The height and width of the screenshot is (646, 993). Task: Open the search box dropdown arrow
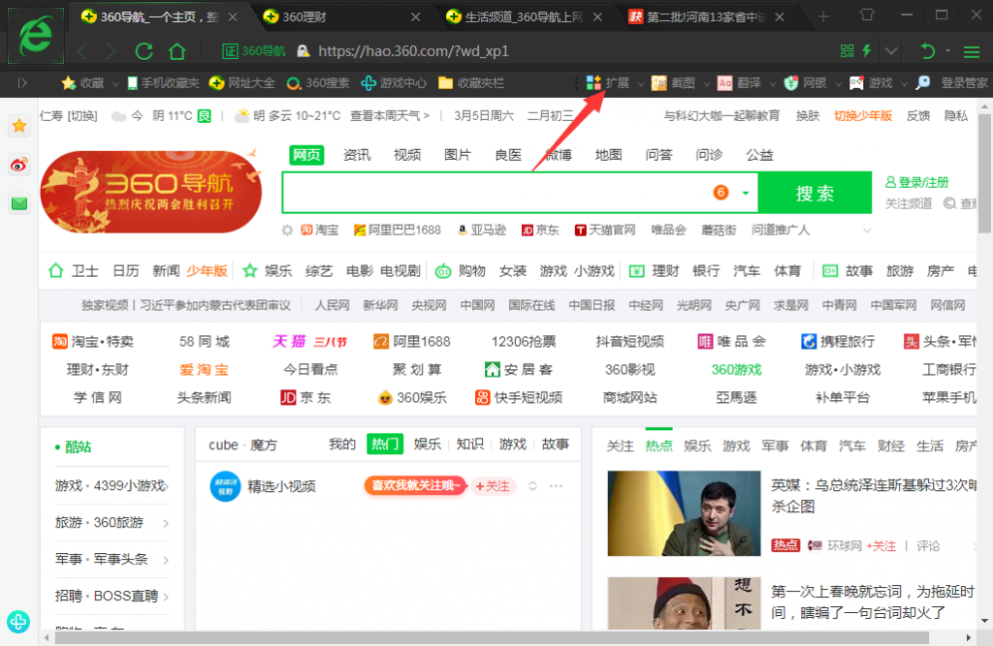coord(746,193)
